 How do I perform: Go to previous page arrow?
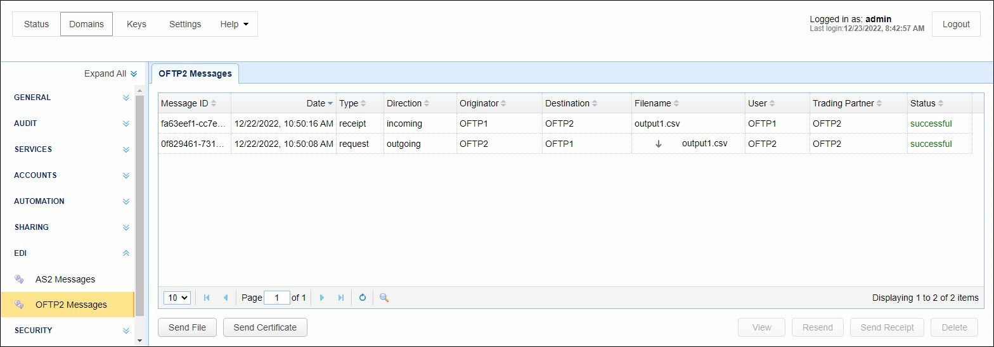coord(225,298)
